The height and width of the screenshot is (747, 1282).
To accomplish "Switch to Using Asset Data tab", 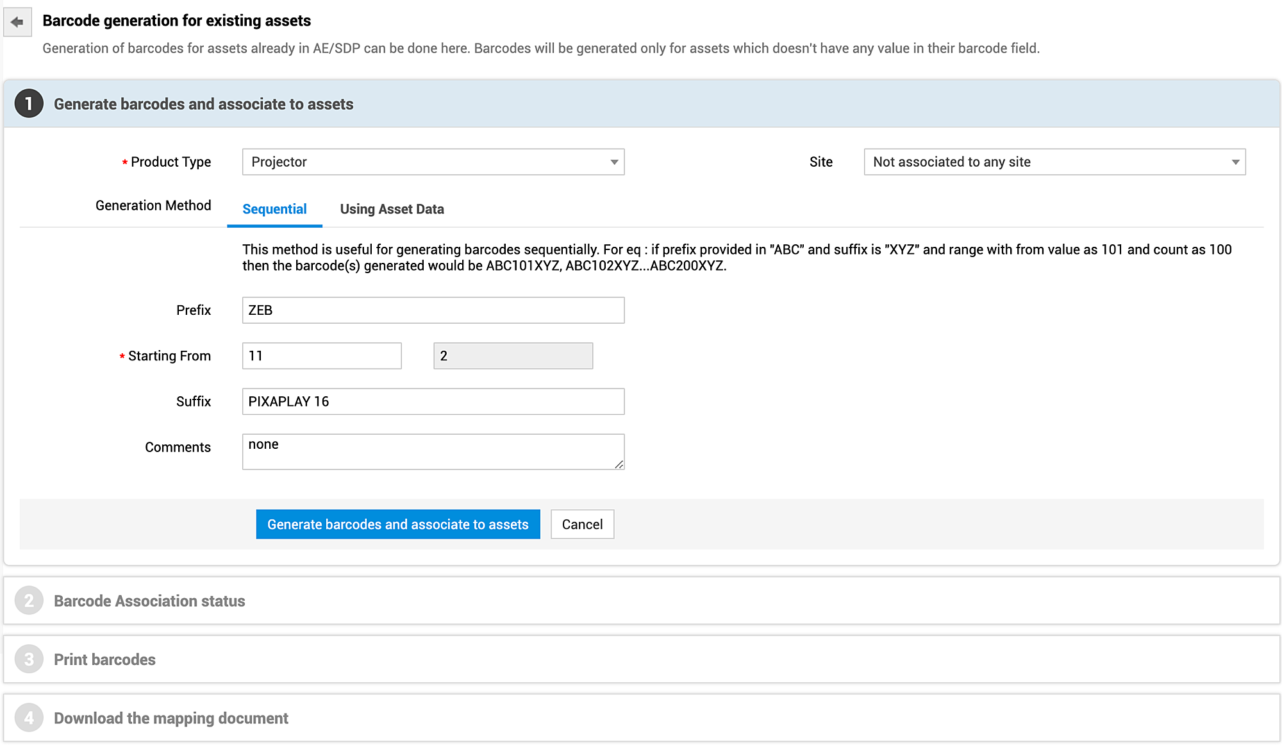I will pyautogui.click(x=392, y=209).
